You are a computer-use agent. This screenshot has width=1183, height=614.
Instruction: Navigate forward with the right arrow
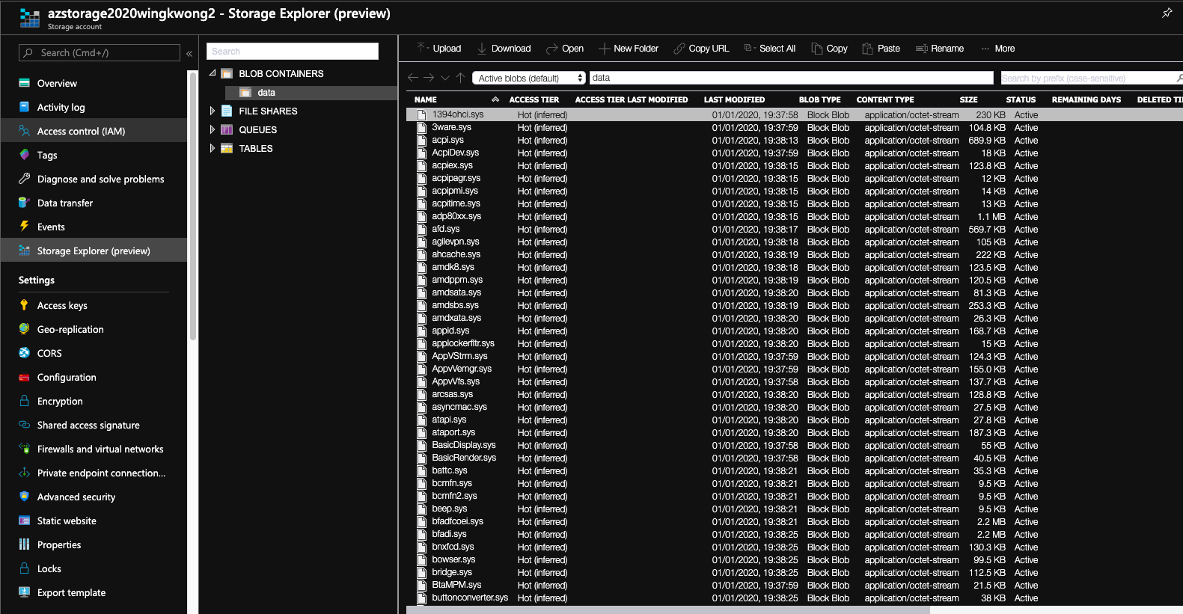(x=429, y=78)
